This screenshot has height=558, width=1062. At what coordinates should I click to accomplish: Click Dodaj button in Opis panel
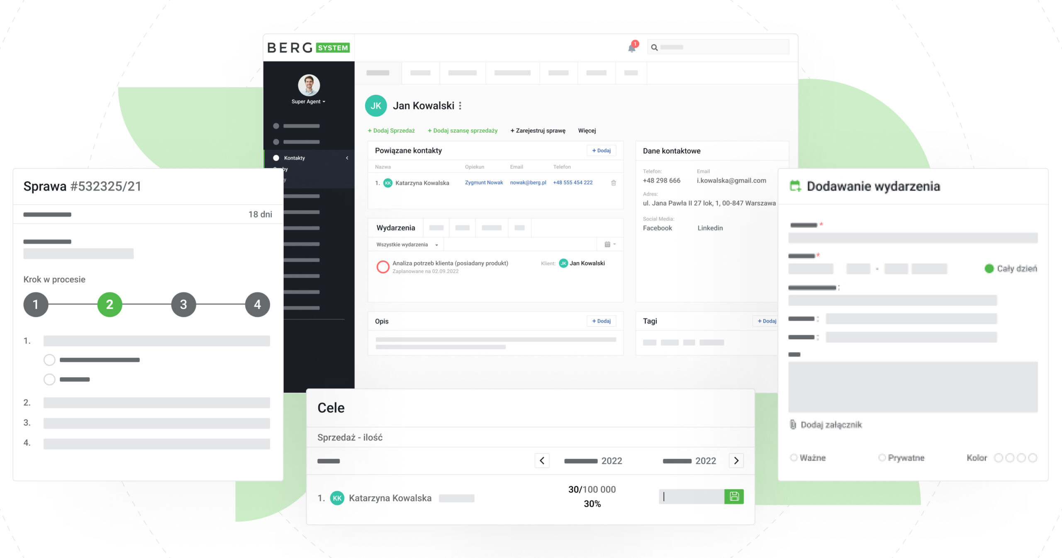pos(601,321)
